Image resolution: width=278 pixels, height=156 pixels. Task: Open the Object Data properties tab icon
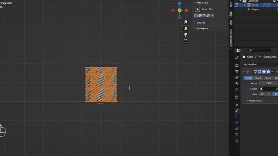coord(237,135)
